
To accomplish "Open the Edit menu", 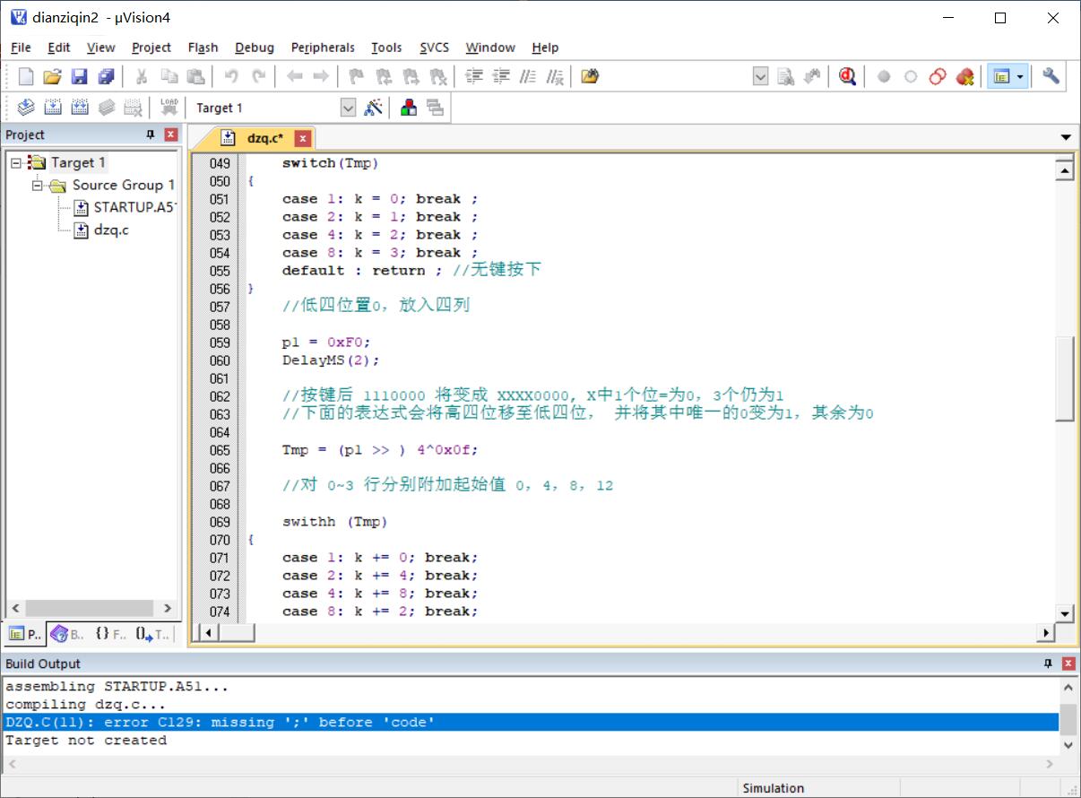I will click(59, 48).
